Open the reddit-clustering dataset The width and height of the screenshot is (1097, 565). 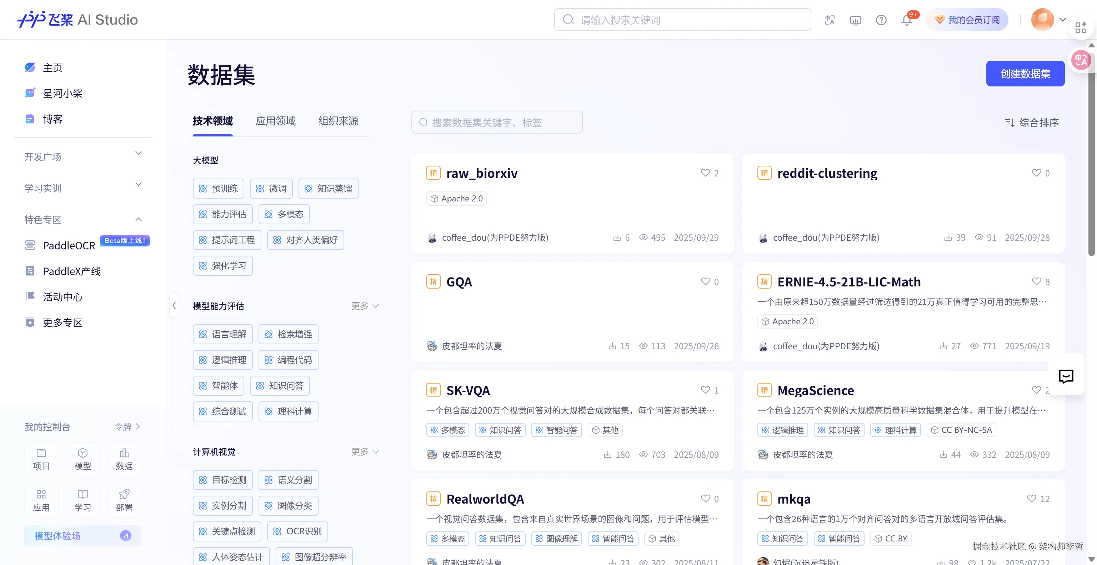(827, 173)
